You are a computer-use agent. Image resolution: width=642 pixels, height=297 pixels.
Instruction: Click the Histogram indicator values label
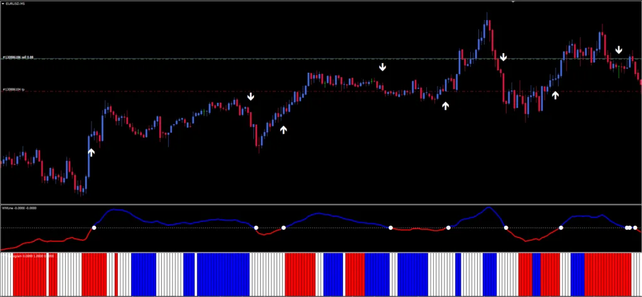[x=28, y=256]
